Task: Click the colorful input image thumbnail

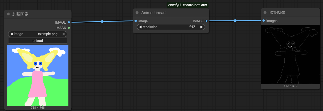Action: coord(38,75)
